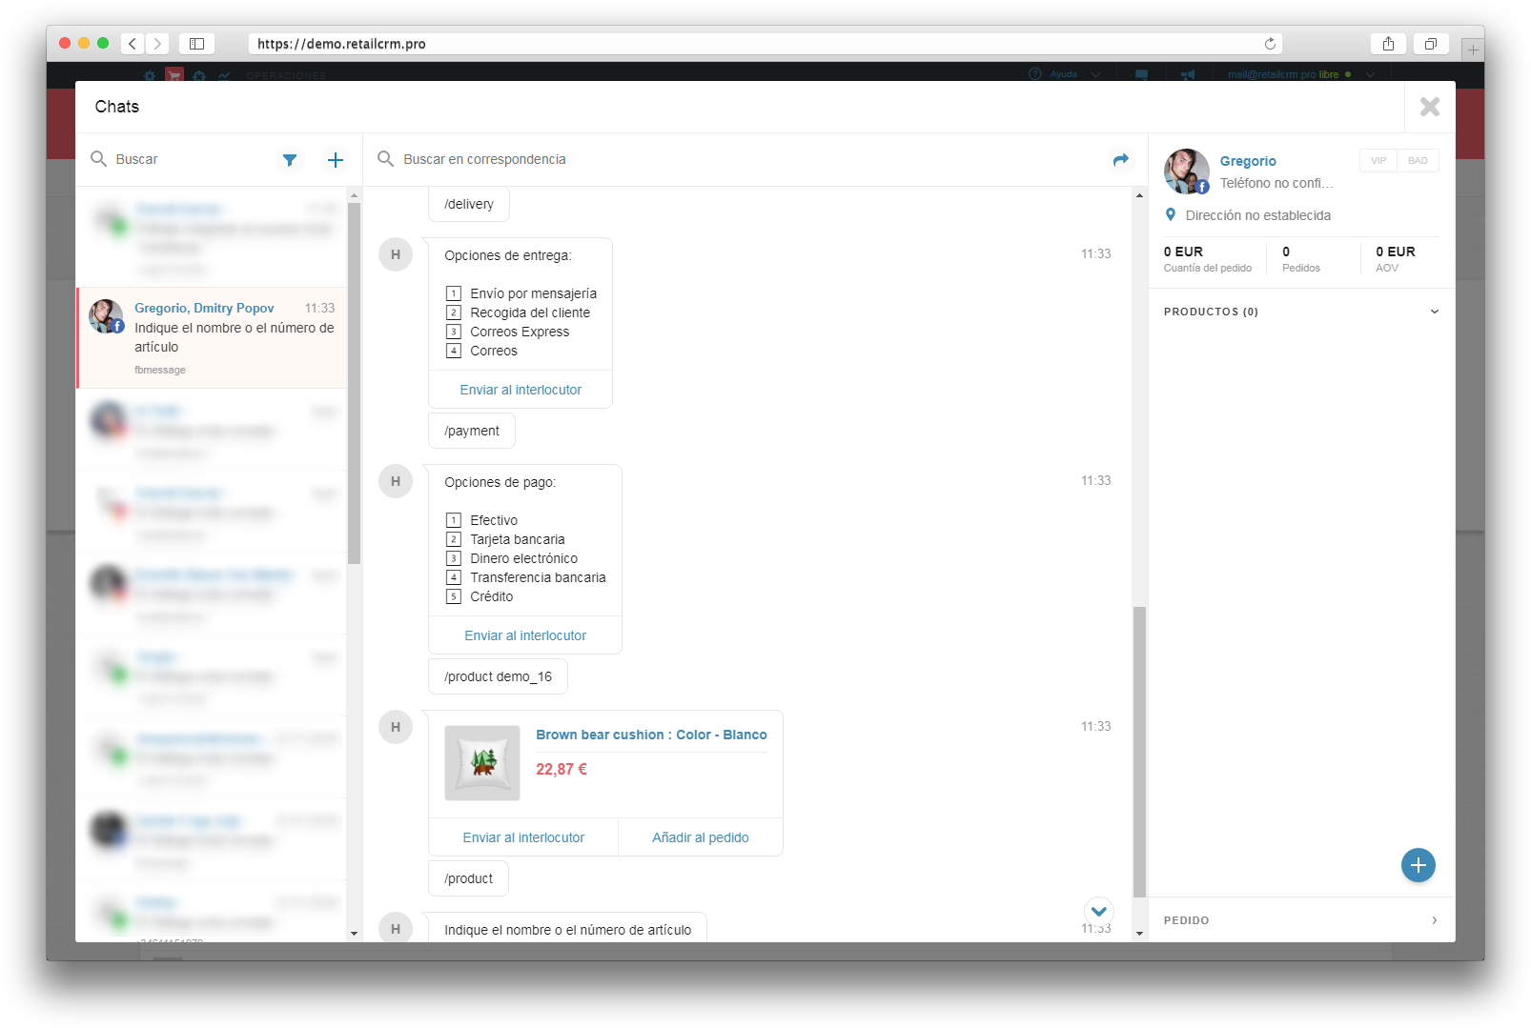Image resolution: width=1531 pixels, height=1028 pixels.
Task: Click the search icon beside Buscar
Action: coord(98,159)
